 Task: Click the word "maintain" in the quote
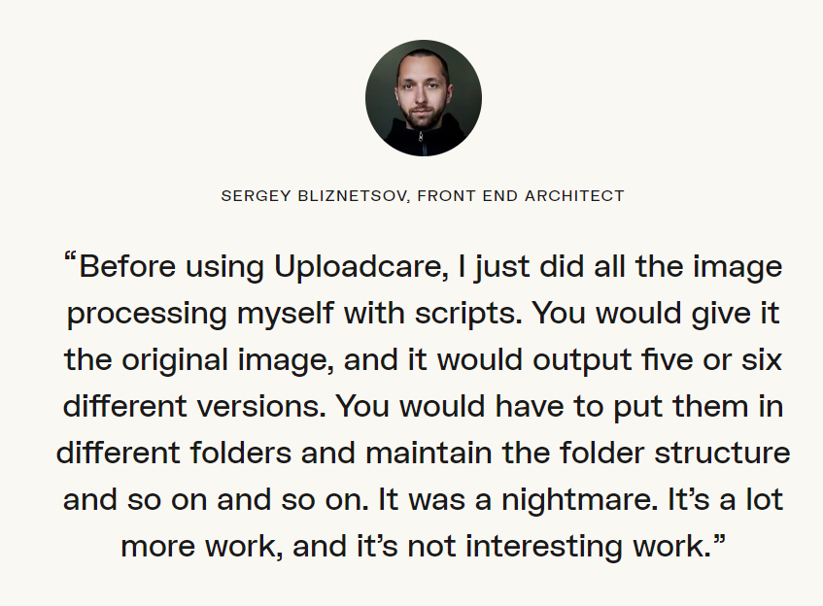429,454
